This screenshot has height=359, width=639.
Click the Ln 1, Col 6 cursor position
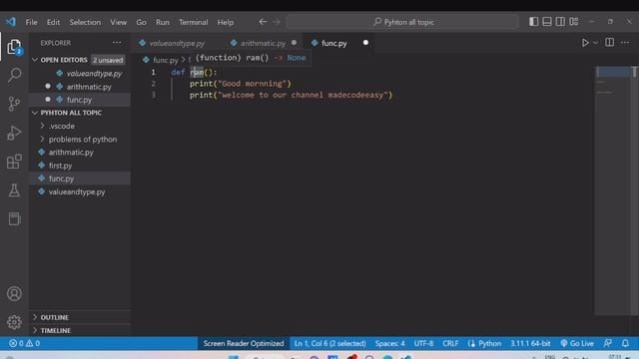click(x=330, y=343)
